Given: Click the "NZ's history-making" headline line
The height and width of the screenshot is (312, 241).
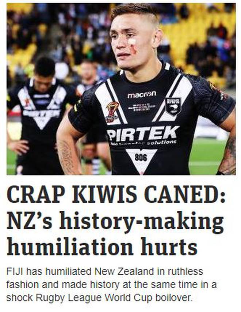Looking at the screenshot, I should coord(115,222).
